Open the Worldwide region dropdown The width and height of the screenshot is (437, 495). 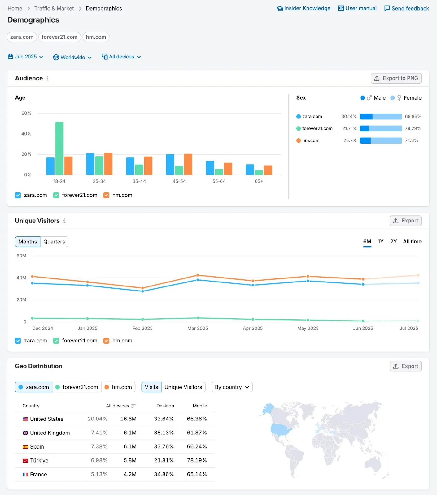(x=73, y=58)
